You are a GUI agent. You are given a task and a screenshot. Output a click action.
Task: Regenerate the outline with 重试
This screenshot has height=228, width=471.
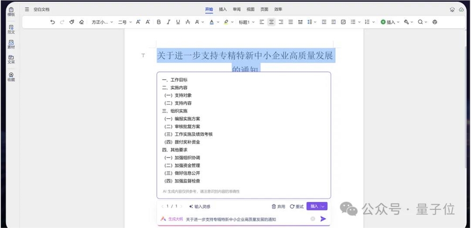297,206
